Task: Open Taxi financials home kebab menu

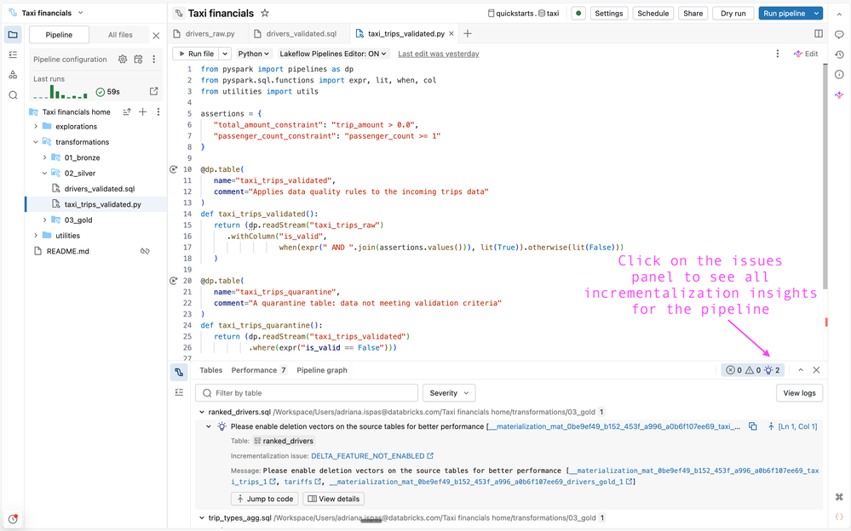Action: click(x=158, y=111)
